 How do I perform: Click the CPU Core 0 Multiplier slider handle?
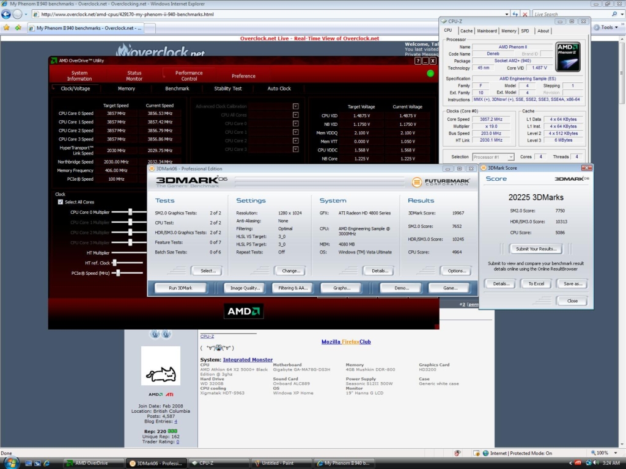[x=130, y=212]
